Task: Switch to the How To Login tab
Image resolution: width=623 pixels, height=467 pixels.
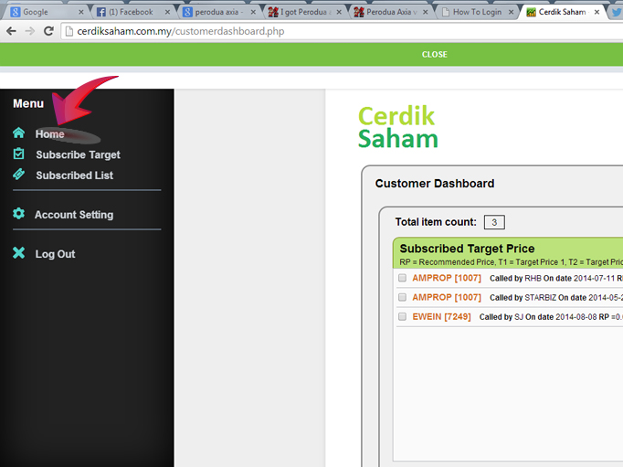Action: [477, 12]
